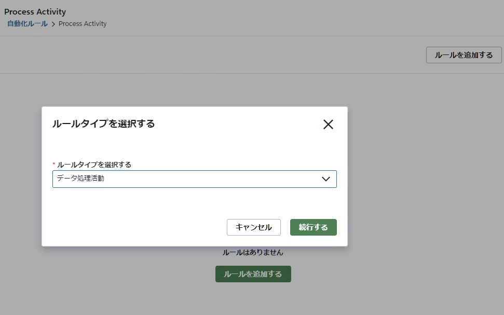
Task: Click the Process Activity page heading
Action: click(35, 11)
